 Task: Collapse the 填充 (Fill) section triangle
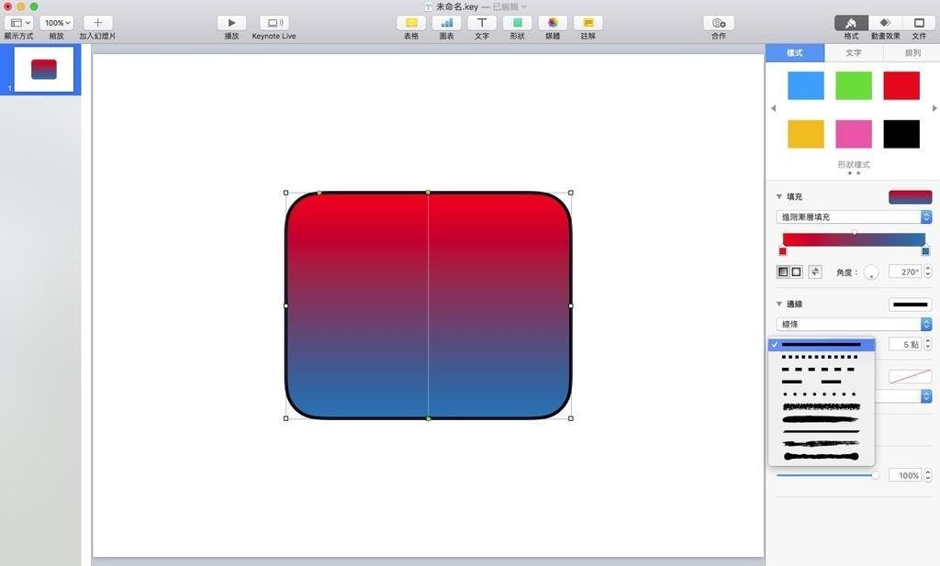tap(779, 196)
